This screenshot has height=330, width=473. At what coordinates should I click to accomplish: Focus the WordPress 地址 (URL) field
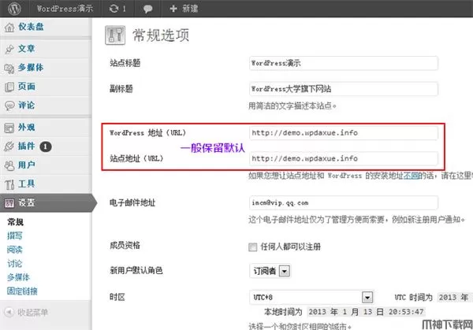click(343, 133)
